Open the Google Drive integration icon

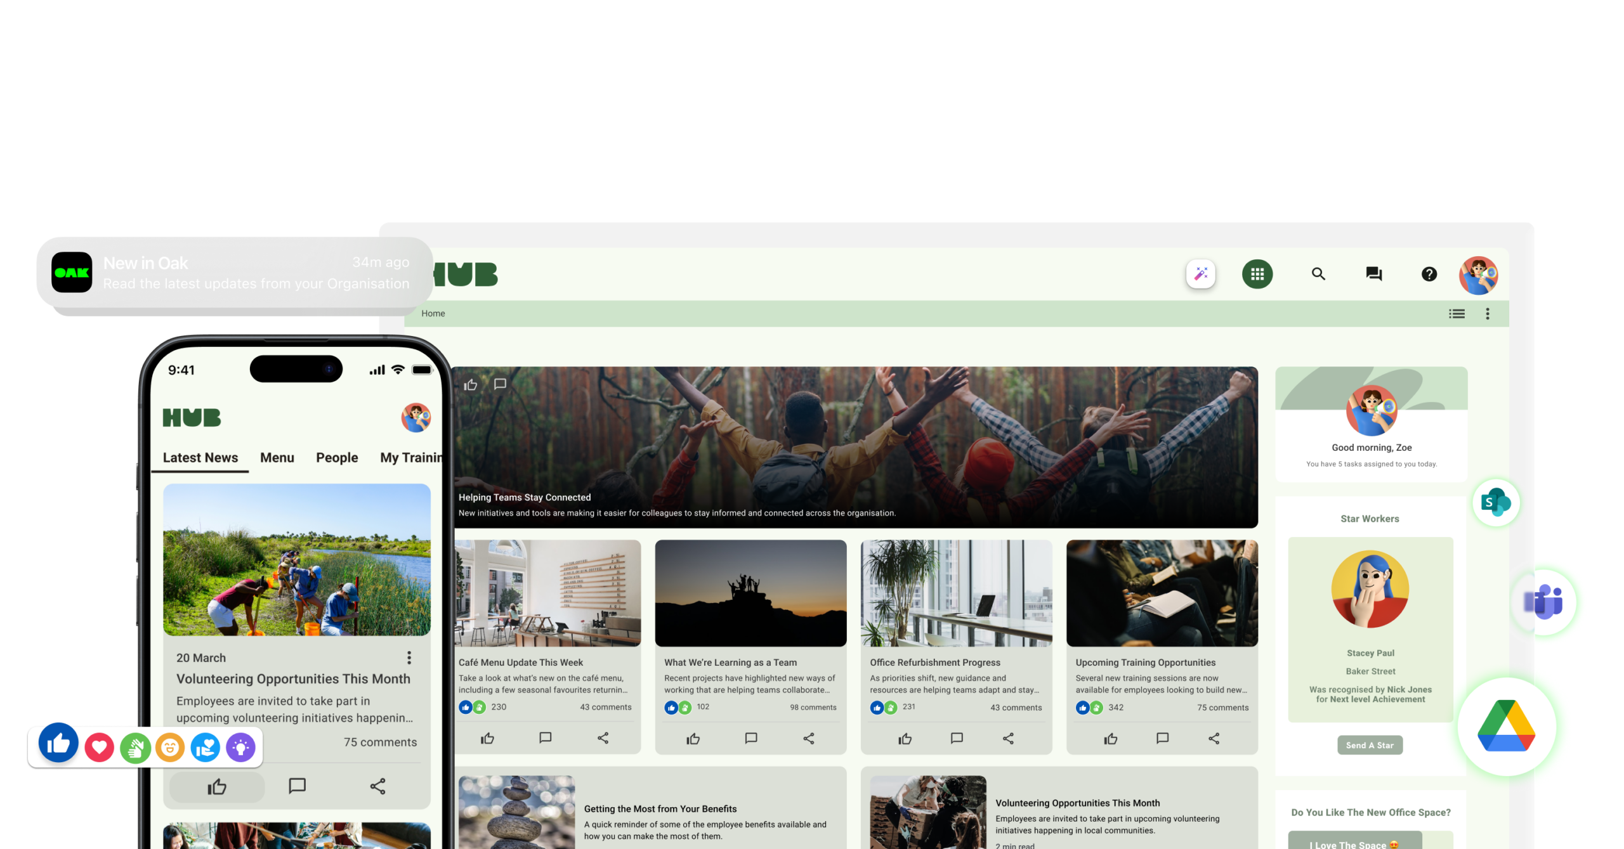click(1506, 726)
